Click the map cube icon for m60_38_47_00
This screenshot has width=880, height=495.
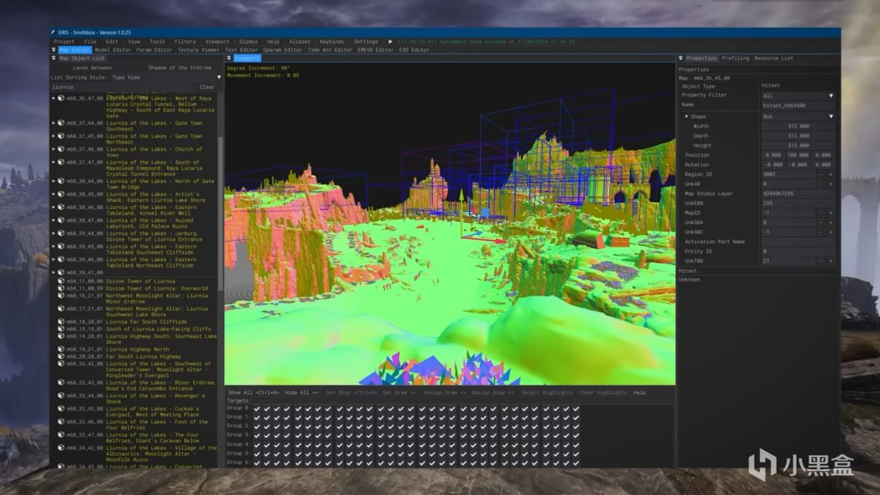(x=61, y=221)
